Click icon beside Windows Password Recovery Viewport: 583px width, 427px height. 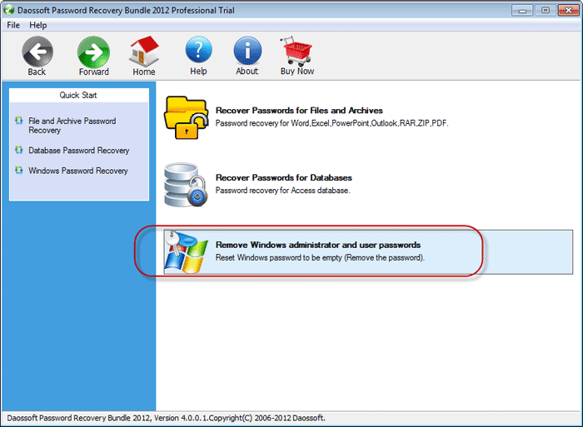[18, 171]
